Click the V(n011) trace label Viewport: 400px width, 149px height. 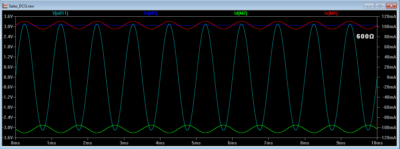coord(60,13)
